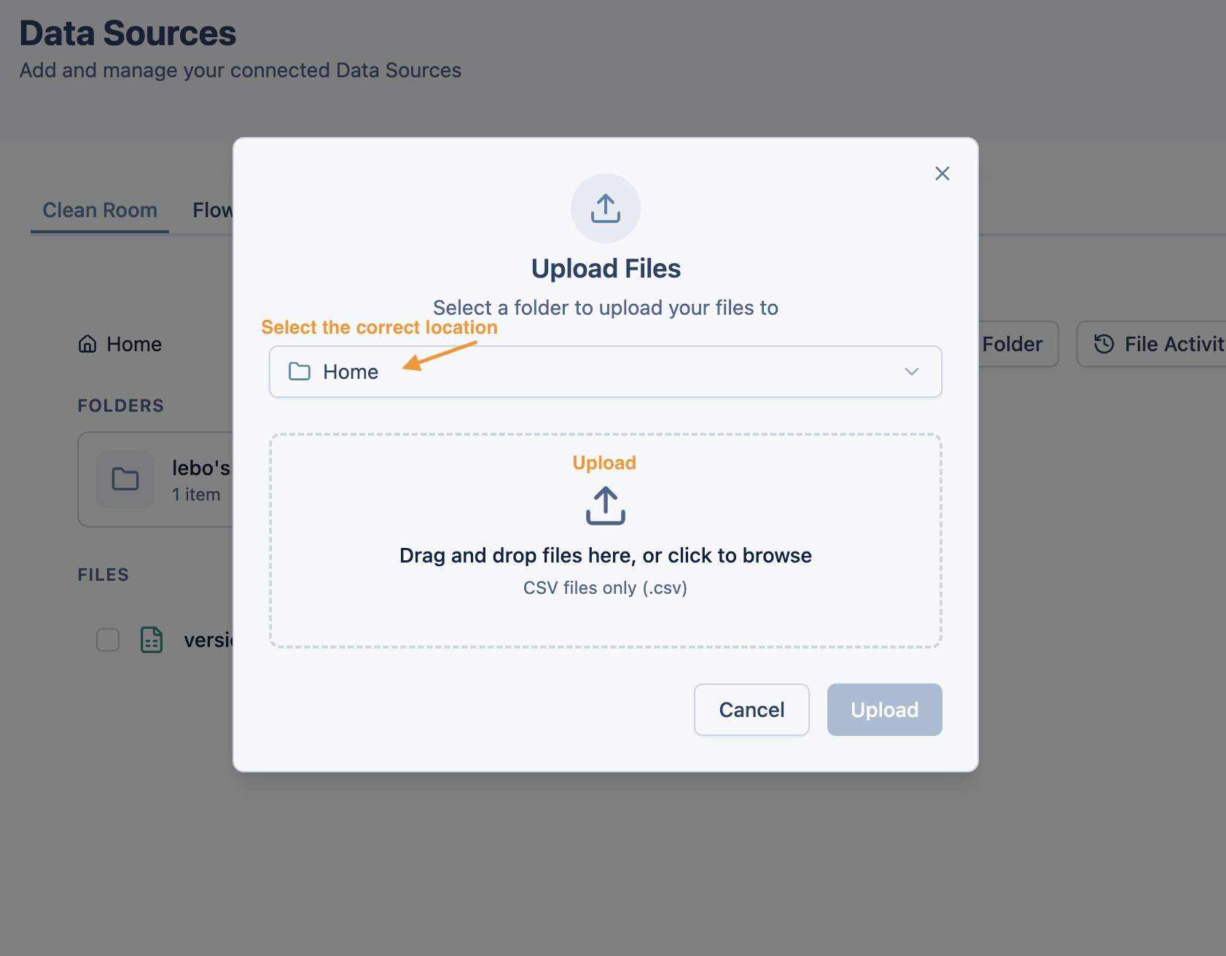1226x956 pixels.
Task: Click the upload arrow in drop zone
Action: point(605,506)
